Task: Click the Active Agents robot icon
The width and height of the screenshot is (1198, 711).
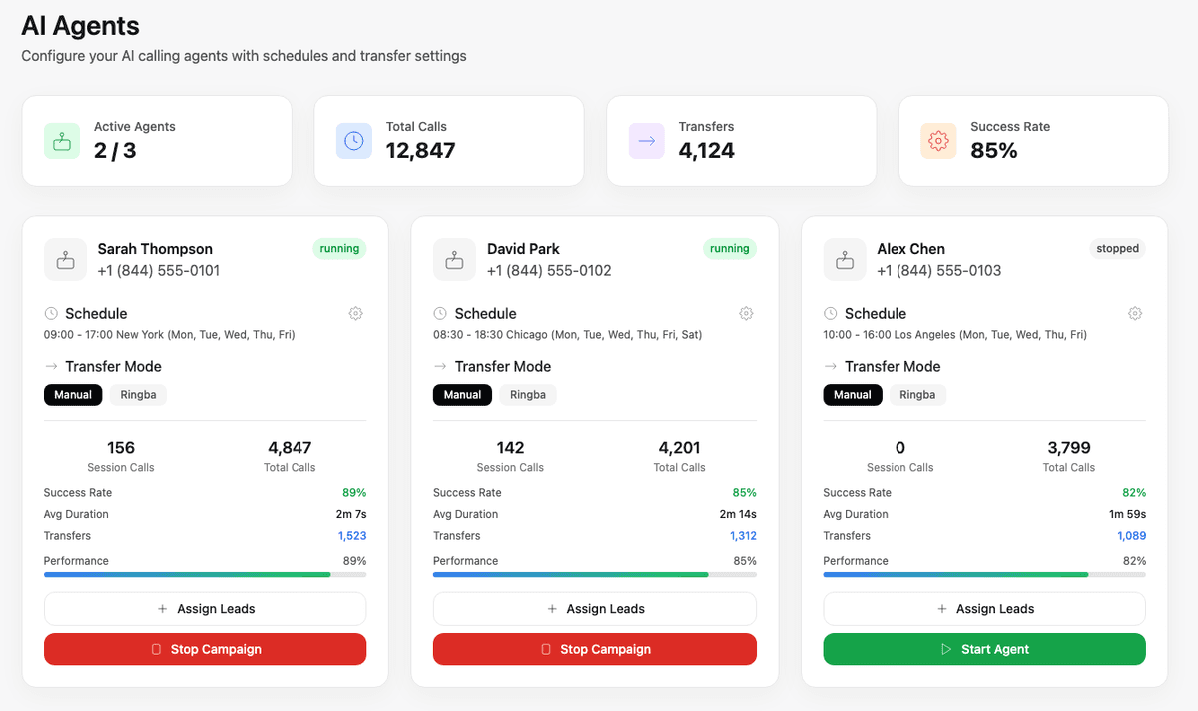Action: [62, 141]
